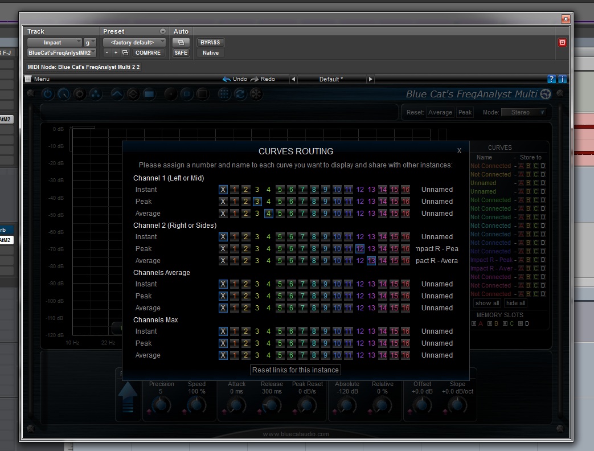The height and width of the screenshot is (451, 594).
Task: Assign curve 5 to Channel 1 Instant
Action: 280,190
